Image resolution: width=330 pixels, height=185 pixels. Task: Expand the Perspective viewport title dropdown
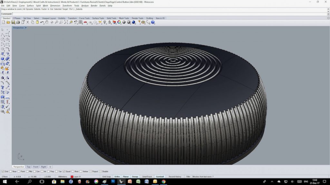(x=26, y=28)
